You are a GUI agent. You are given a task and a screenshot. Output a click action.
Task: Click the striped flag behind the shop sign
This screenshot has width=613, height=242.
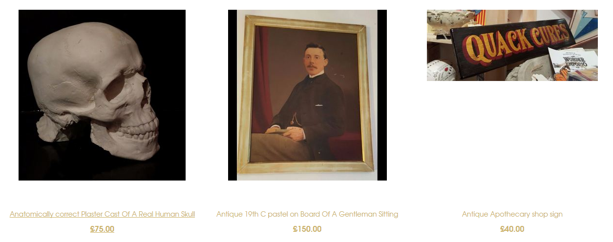pos(481,17)
